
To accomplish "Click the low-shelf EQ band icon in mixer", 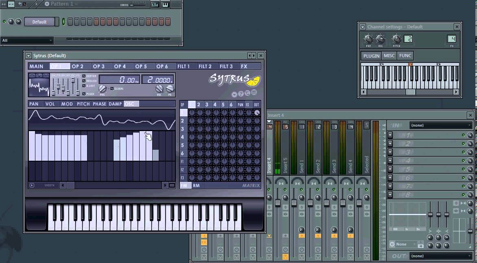I will coord(430,231).
